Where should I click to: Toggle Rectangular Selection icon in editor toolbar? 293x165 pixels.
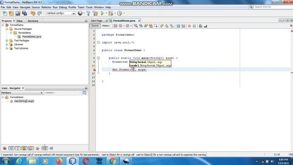point(156,26)
